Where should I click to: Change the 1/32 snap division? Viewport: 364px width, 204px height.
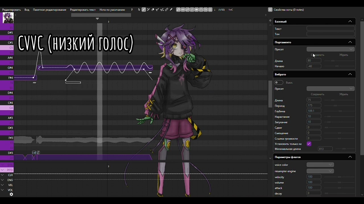(222, 10)
